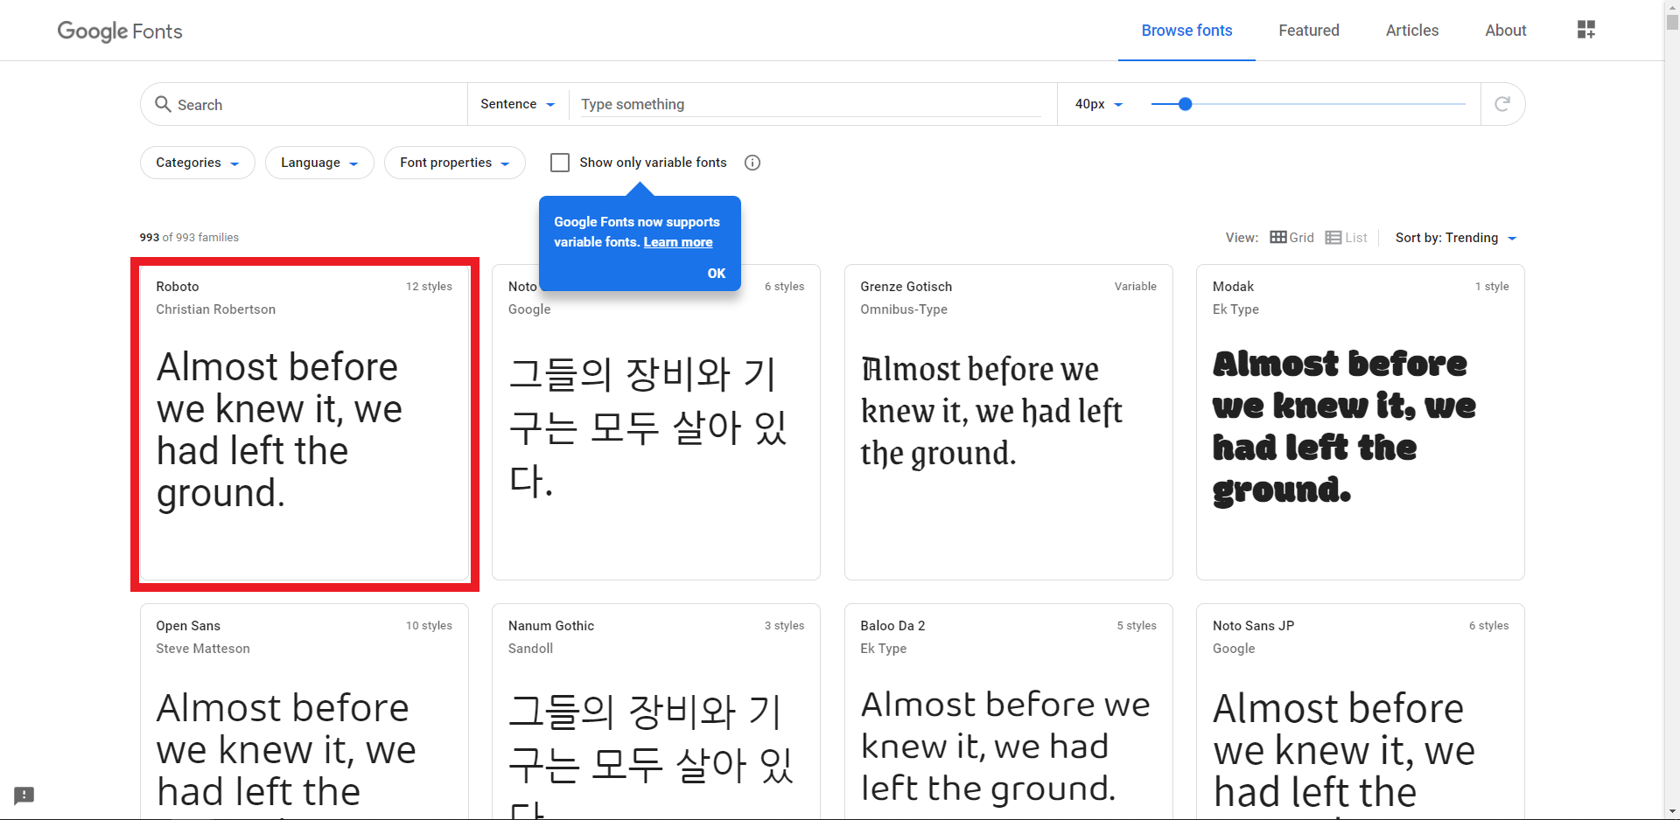The width and height of the screenshot is (1680, 820).
Task: Open the About tab
Action: pyautogui.click(x=1506, y=31)
